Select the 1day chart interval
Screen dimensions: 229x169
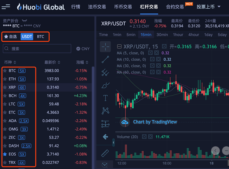coord(208,35)
